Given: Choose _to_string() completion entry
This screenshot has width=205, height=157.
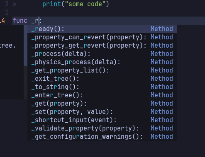Looking at the screenshot, I should pyautogui.click(x=102, y=87).
